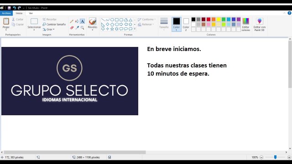
Task: Choose the Oval shape
Action: click(112, 20)
